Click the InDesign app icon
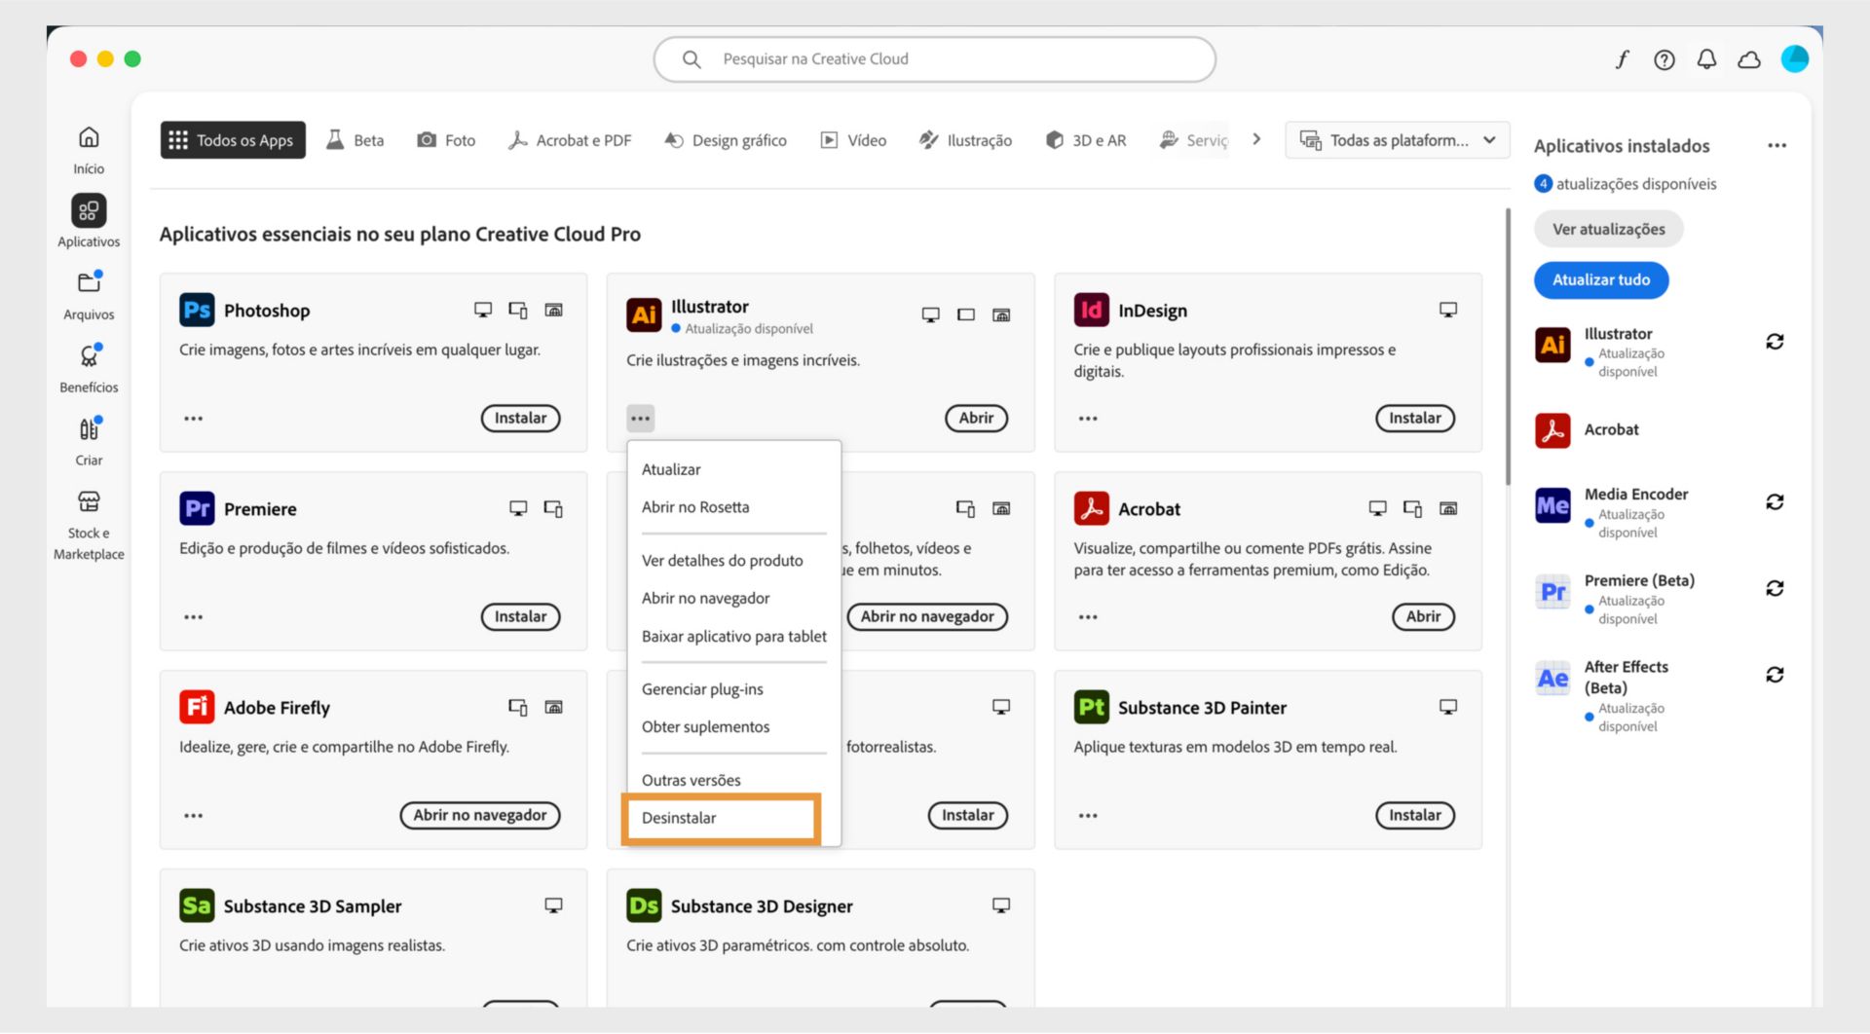 [x=1091, y=311]
